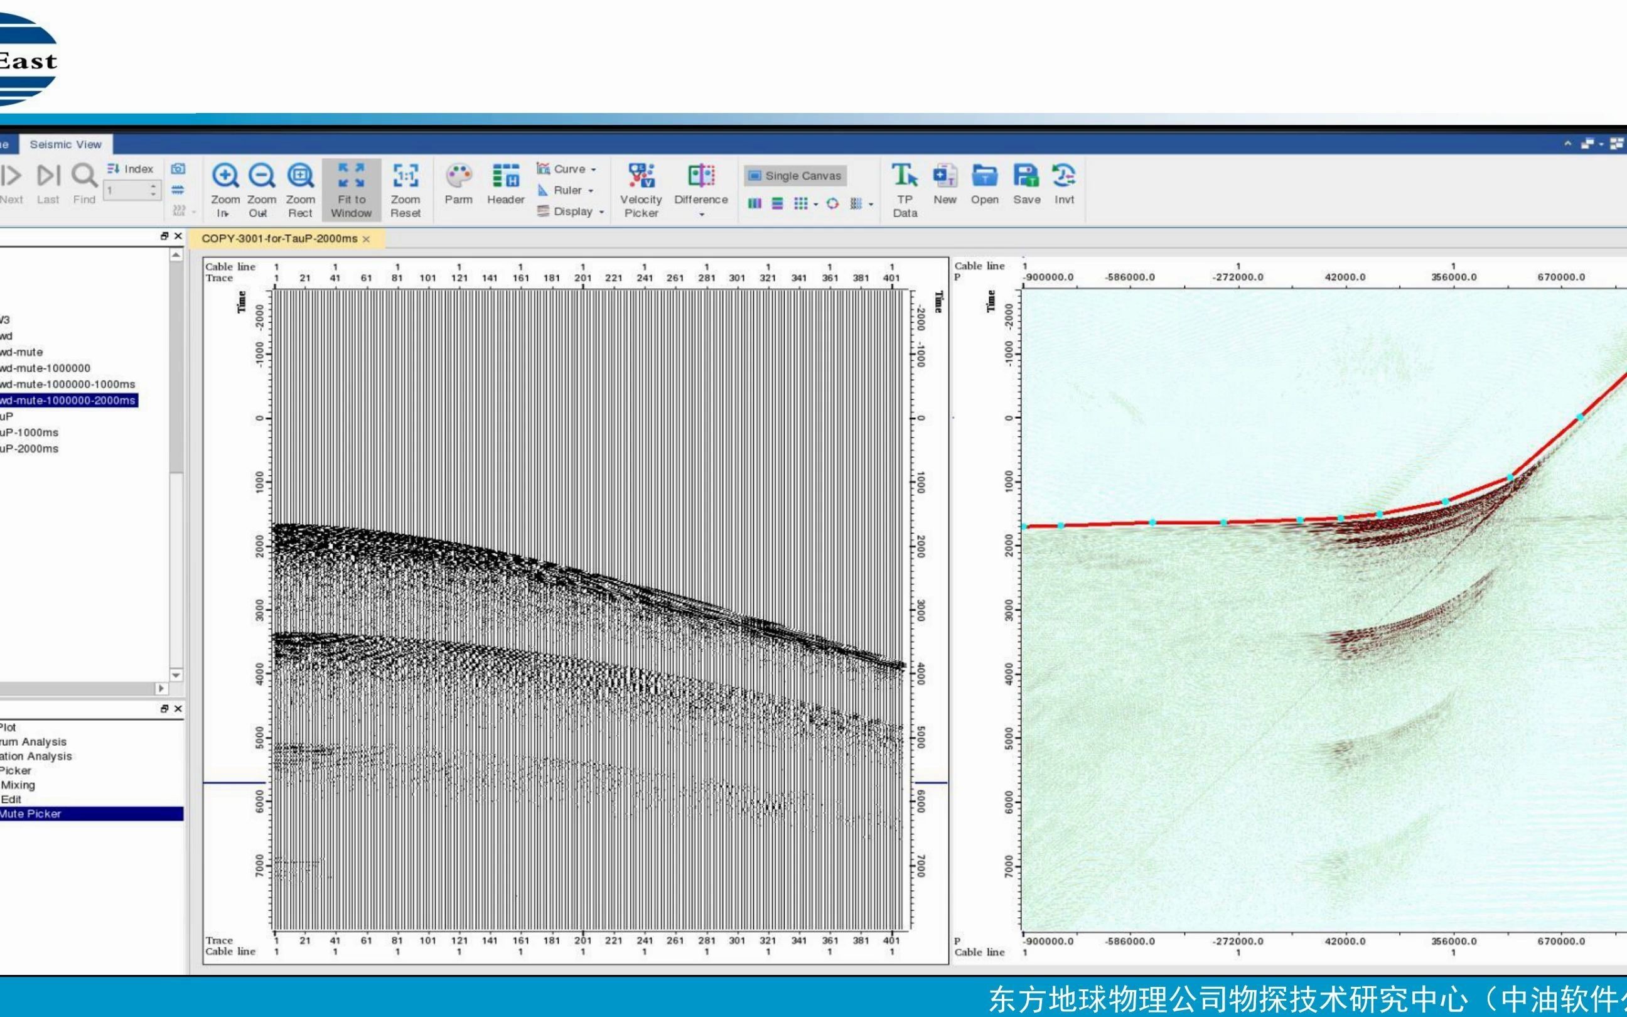Launch the Velocity Picker tool

point(641,176)
